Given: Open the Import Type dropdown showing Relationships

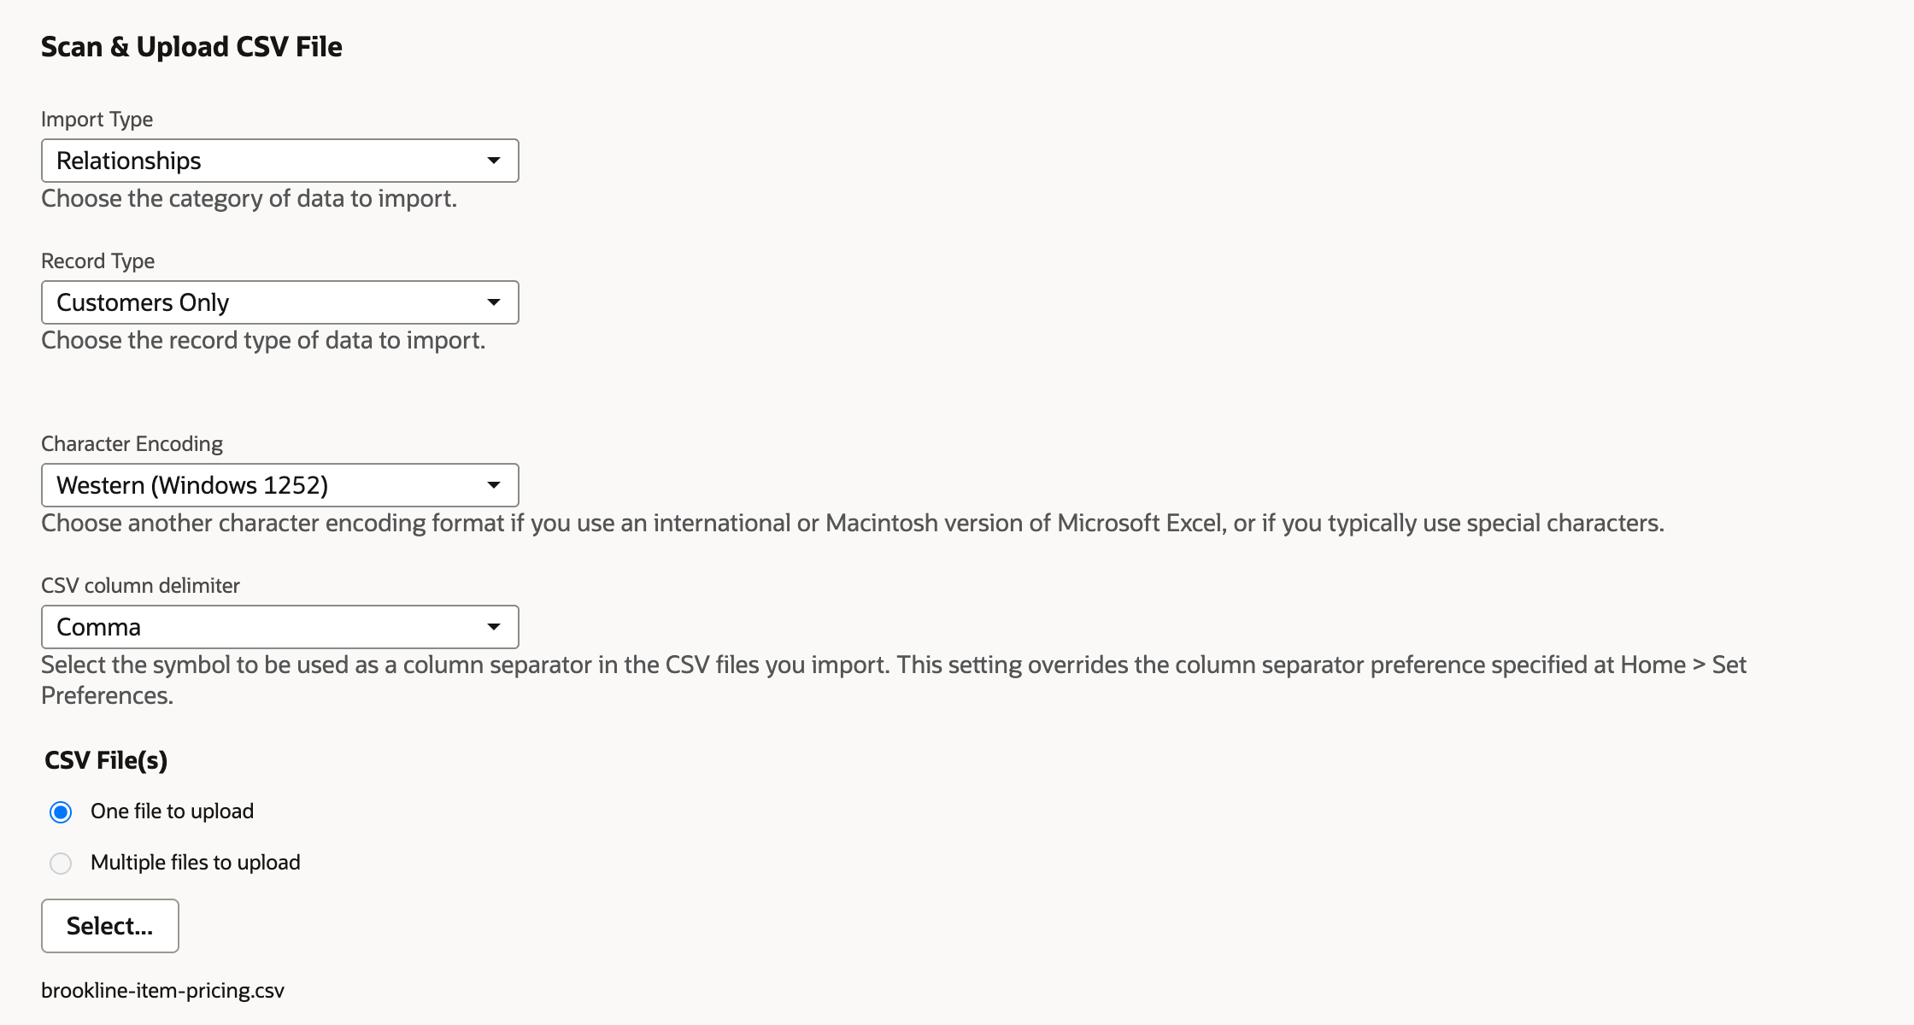Looking at the screenshot, I should pyautogui.click(x=280, y=161).
